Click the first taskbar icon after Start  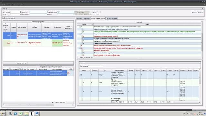coord(10,114)
